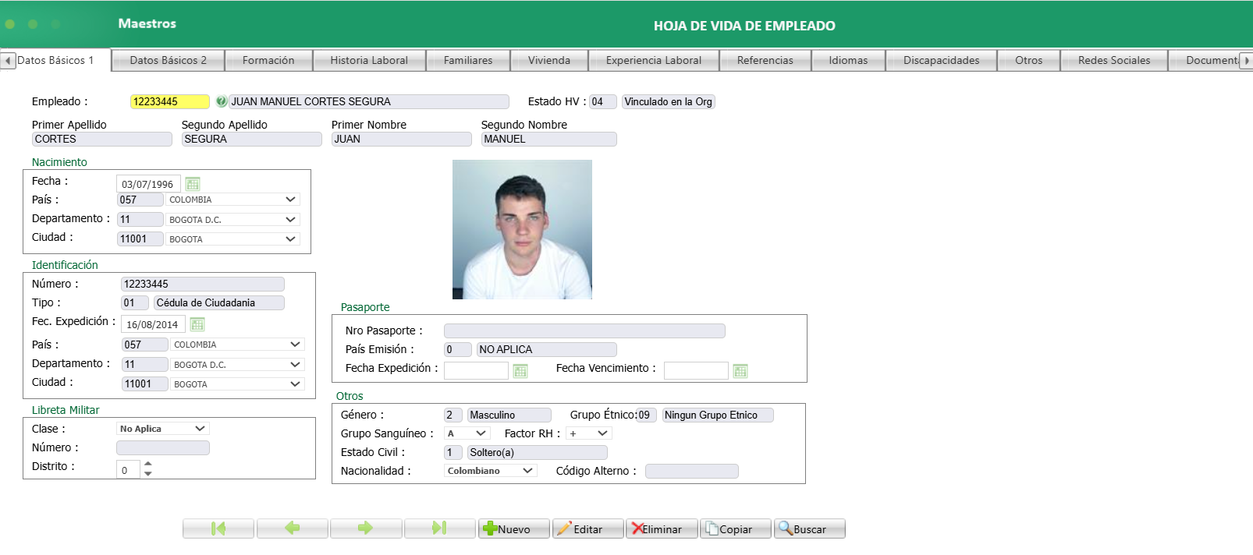Click the País Emisión code field
1253x555 pixels.
[x=458, y=349]
